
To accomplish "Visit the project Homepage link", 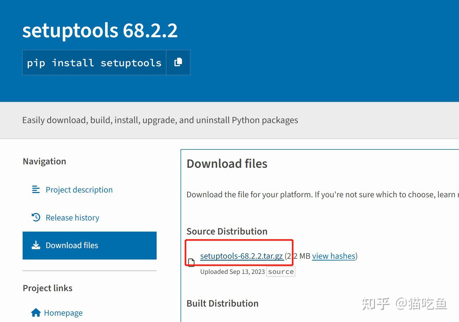I will click(x=63, y=313).
